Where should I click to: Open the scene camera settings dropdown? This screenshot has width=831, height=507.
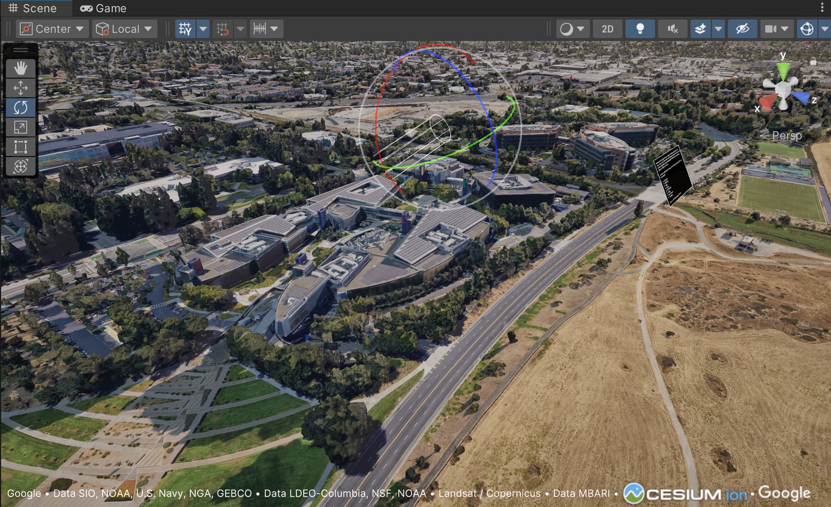click(785, 29)
